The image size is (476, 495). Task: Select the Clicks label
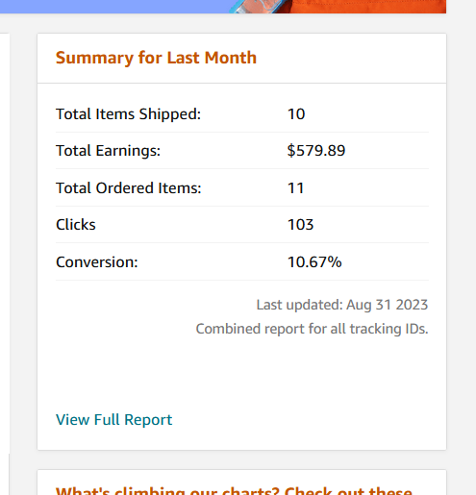tap(76, 224)
